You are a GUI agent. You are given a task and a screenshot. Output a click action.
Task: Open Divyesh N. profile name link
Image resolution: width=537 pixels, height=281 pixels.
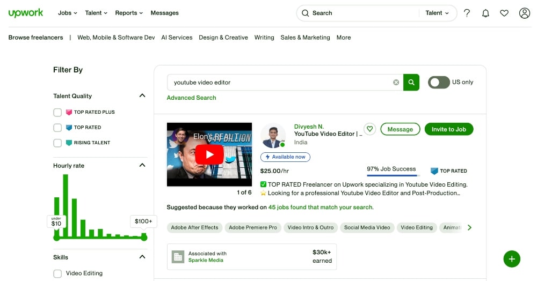click(309, 127)
